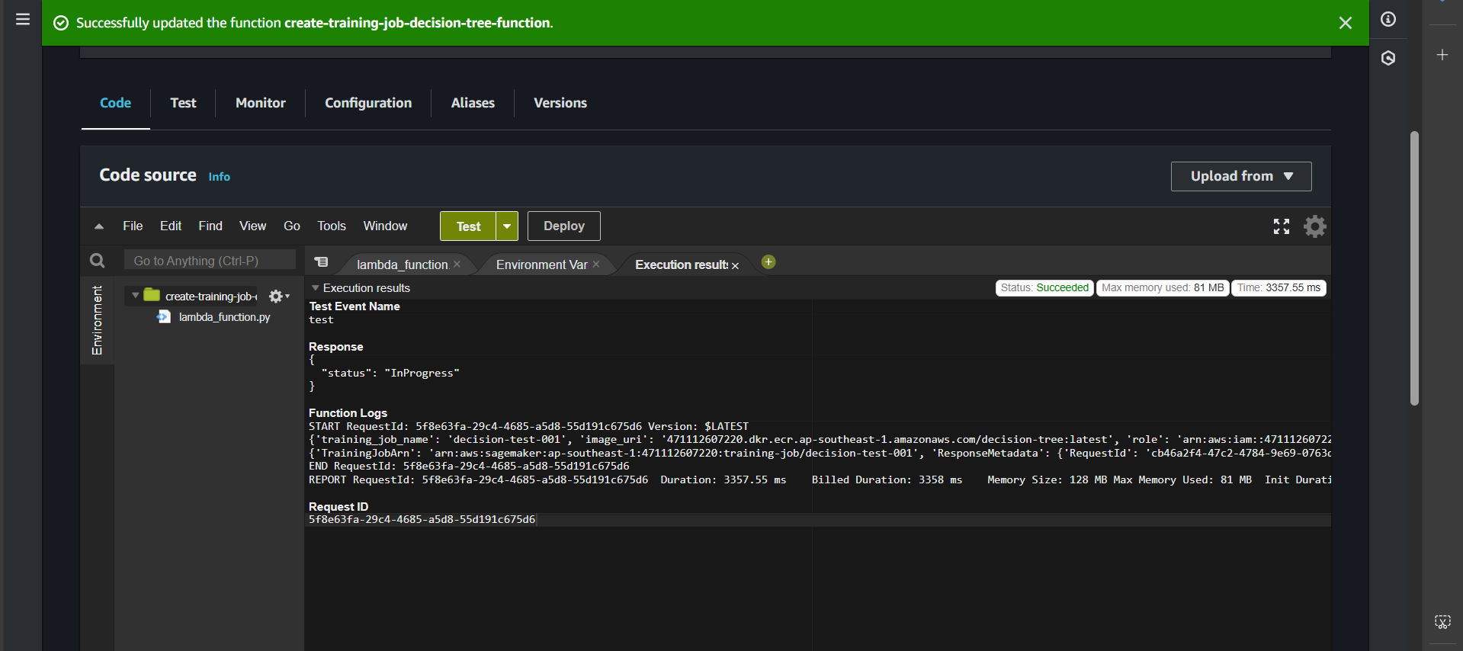Dismiss the success notification banner
The width and height of the screenshot is (1463, 651).
tap(1345, 23)
